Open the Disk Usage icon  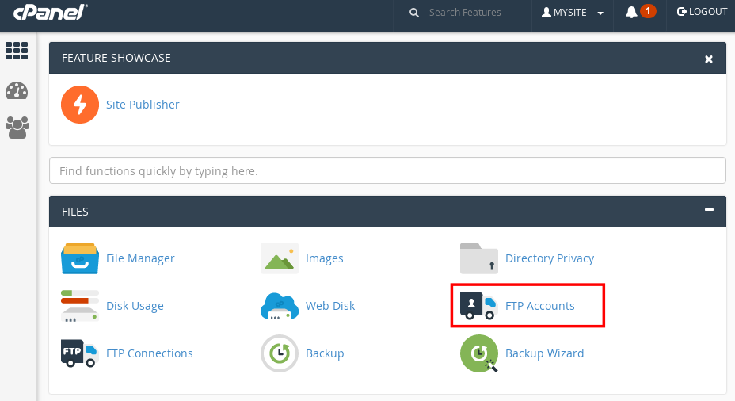click(79, 306)
